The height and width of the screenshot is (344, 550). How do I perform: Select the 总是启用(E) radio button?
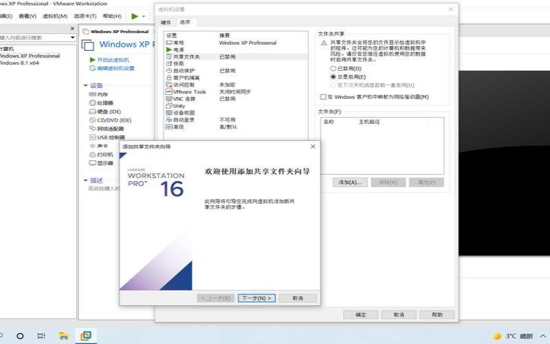[x=333, y=76]
